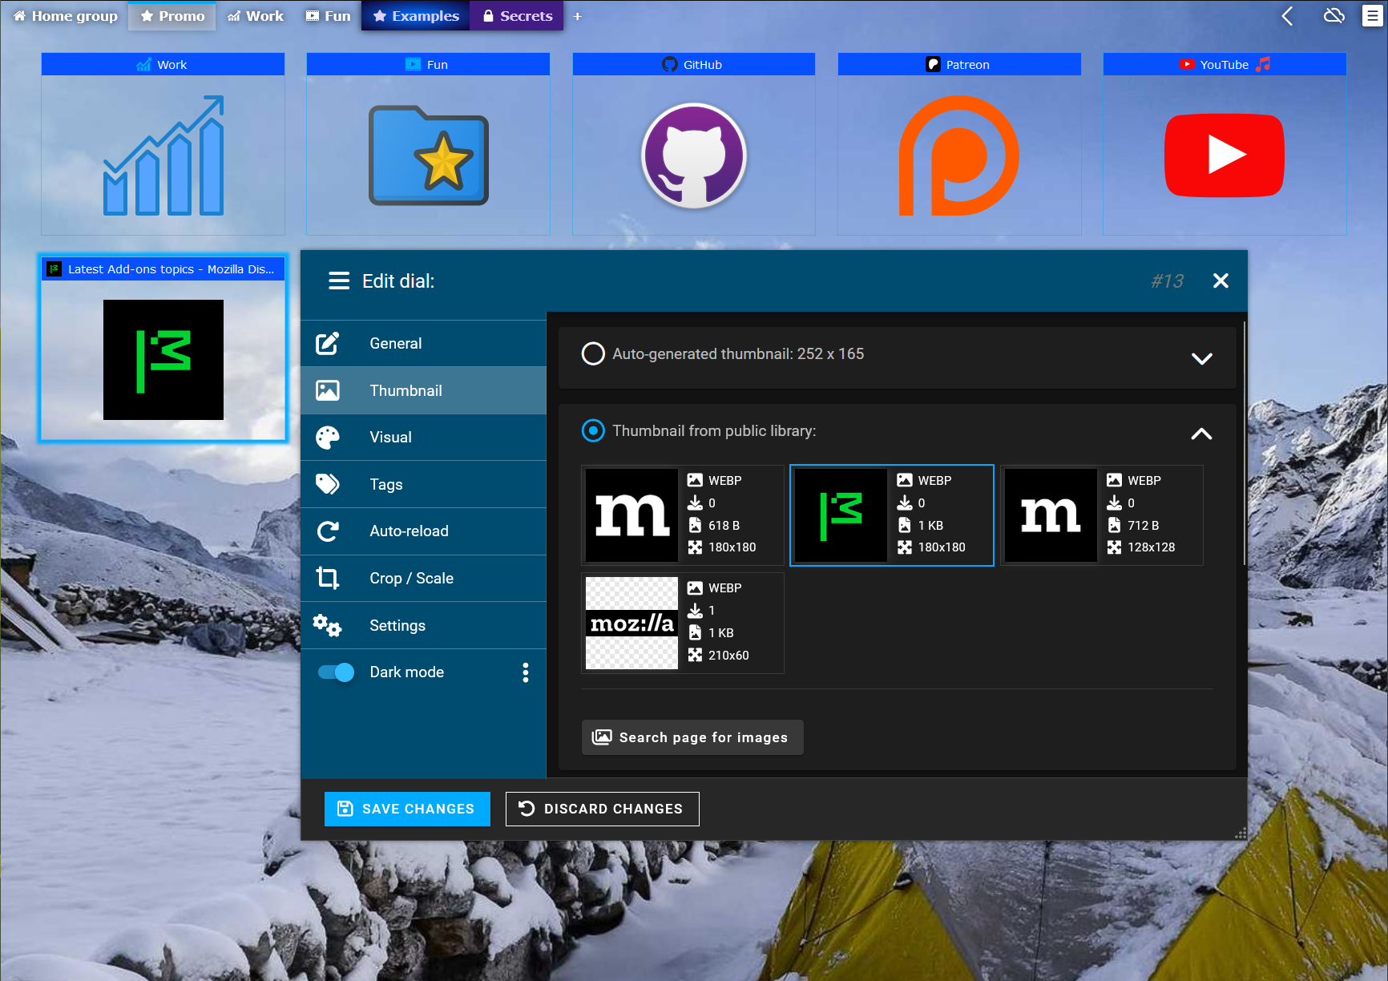Click Discard Changes button
1388x981 pixels.
click(x=603, y=809)
